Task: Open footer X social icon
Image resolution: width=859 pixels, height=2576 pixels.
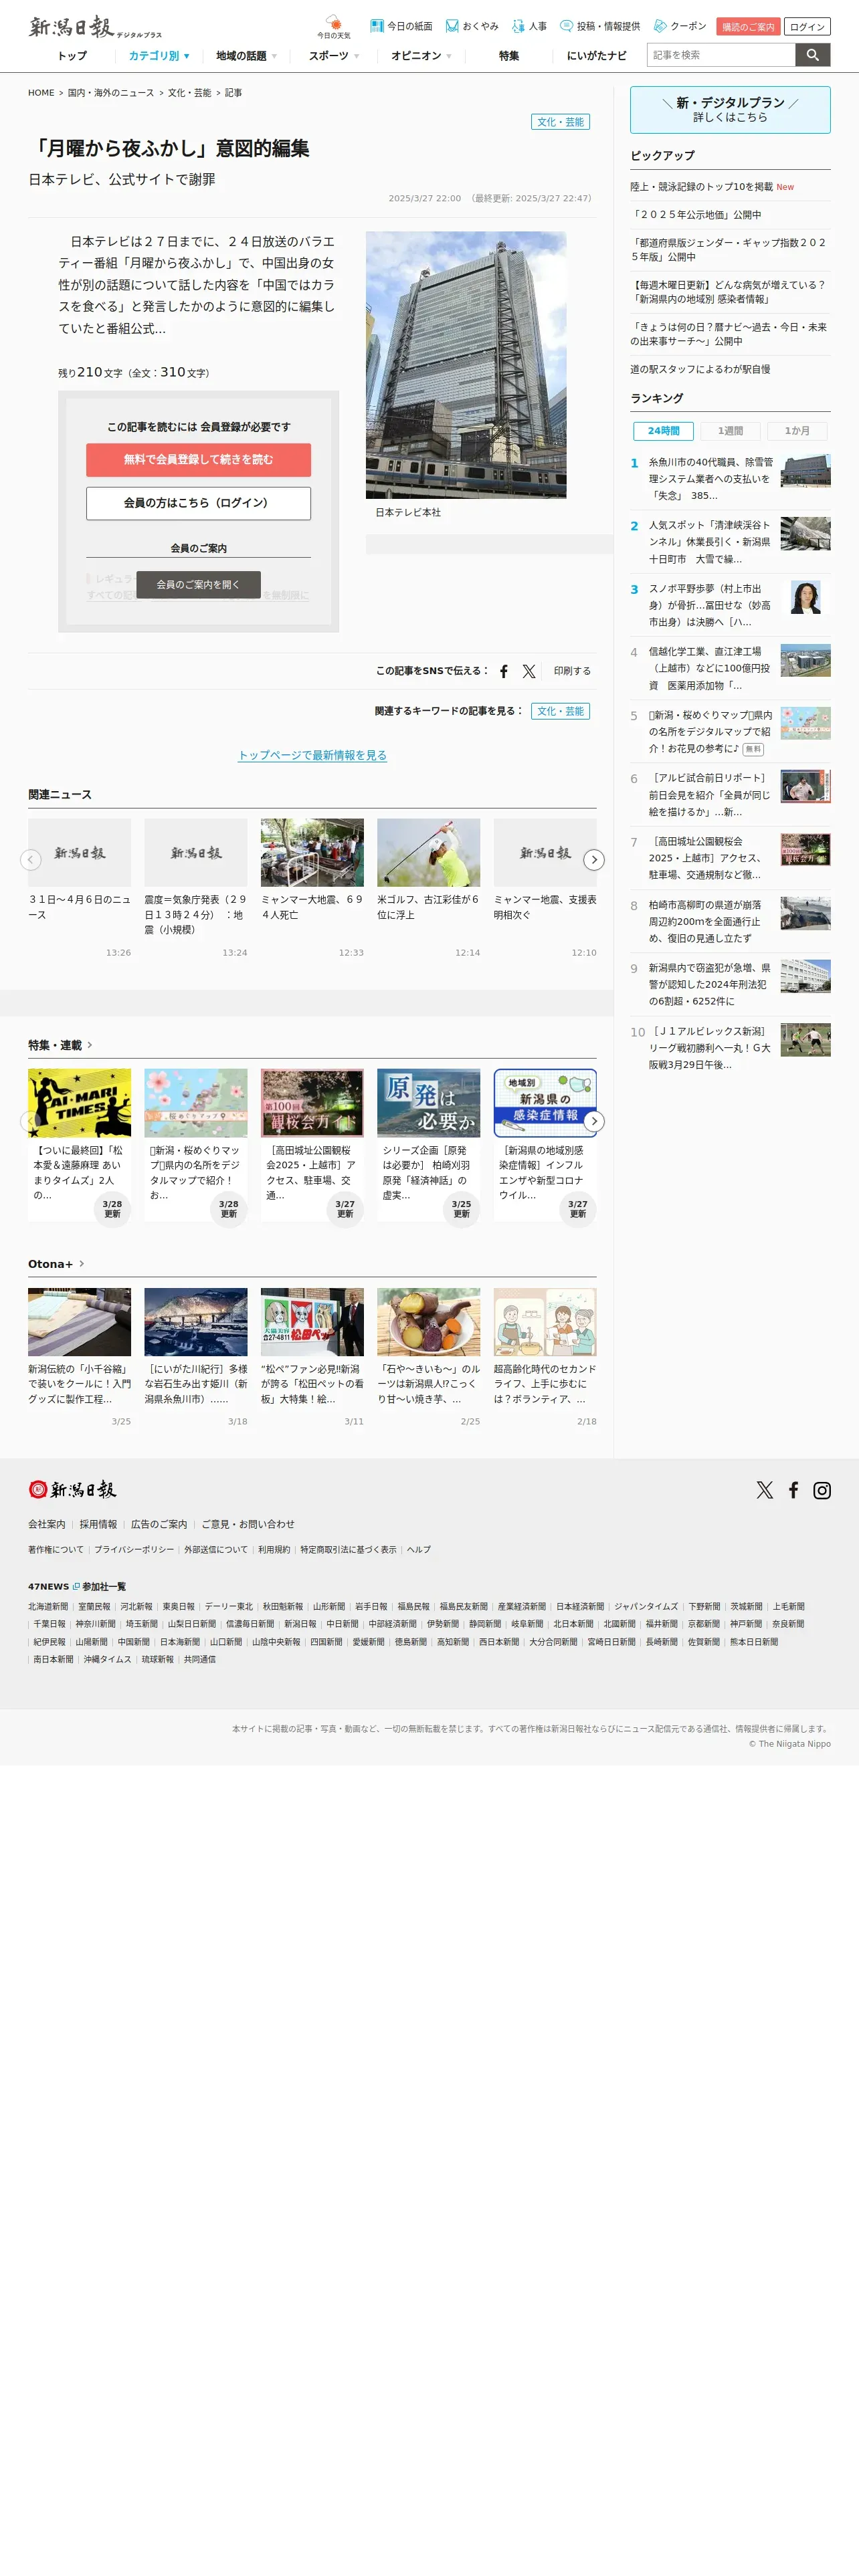Action: pos(765,1490)
